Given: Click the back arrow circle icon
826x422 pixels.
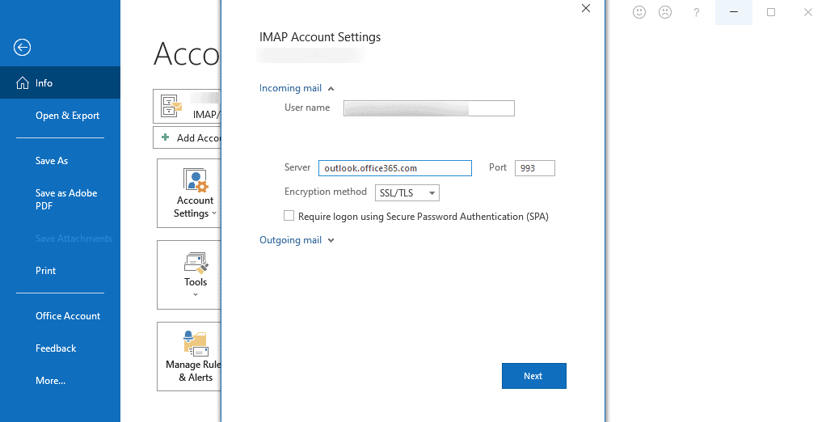Looking at the screenshot, I should [x=22, y=48].
